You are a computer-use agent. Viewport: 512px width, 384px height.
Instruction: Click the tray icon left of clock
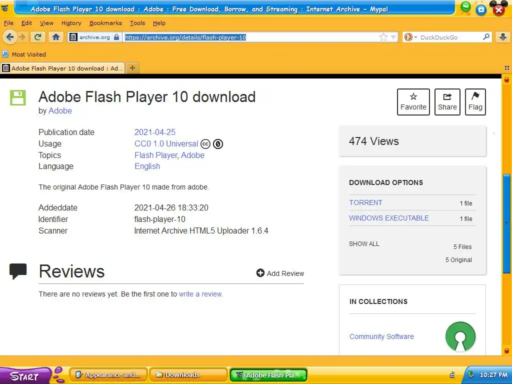471,375
